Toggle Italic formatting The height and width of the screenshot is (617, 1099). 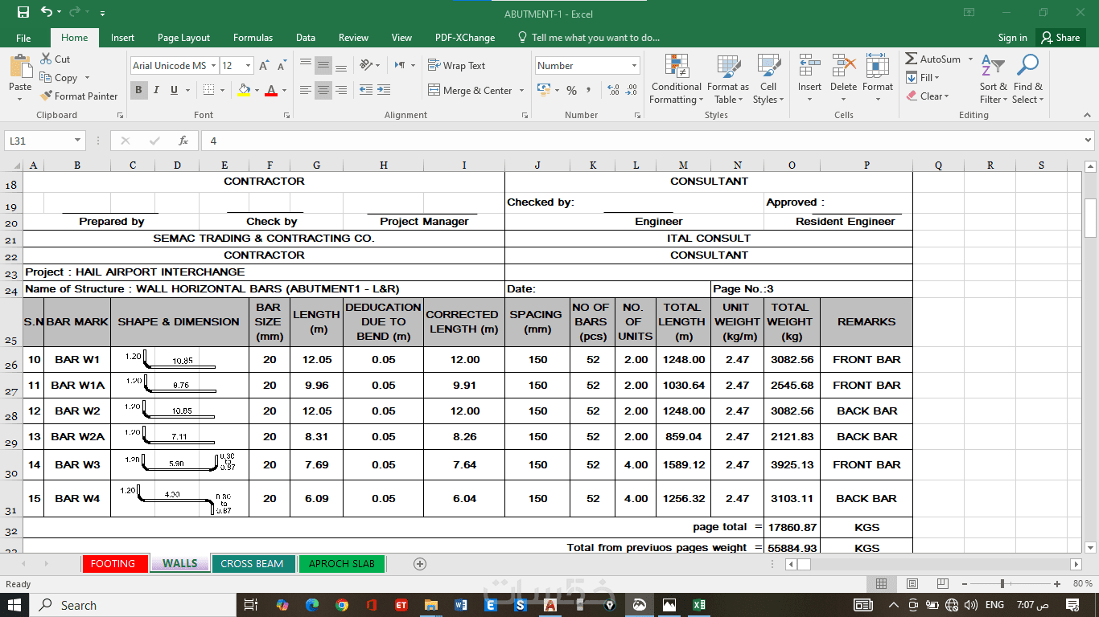coord(156,90)
